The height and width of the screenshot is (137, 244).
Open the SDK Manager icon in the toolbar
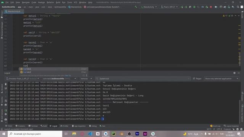[233, 7]
